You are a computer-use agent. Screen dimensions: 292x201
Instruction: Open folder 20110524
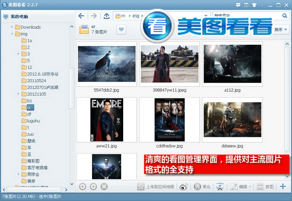(34, 81)
